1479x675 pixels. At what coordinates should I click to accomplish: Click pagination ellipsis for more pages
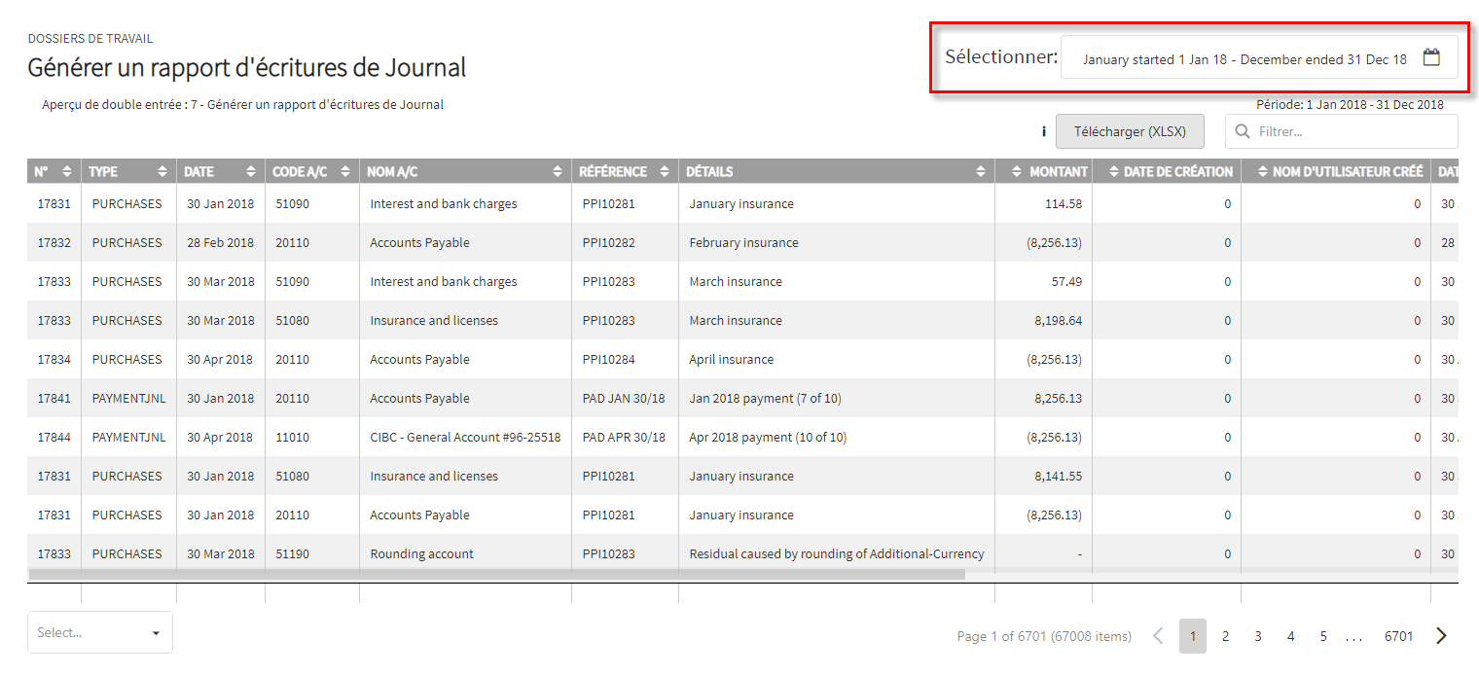pyautogui.click(x=1353, y=638)
